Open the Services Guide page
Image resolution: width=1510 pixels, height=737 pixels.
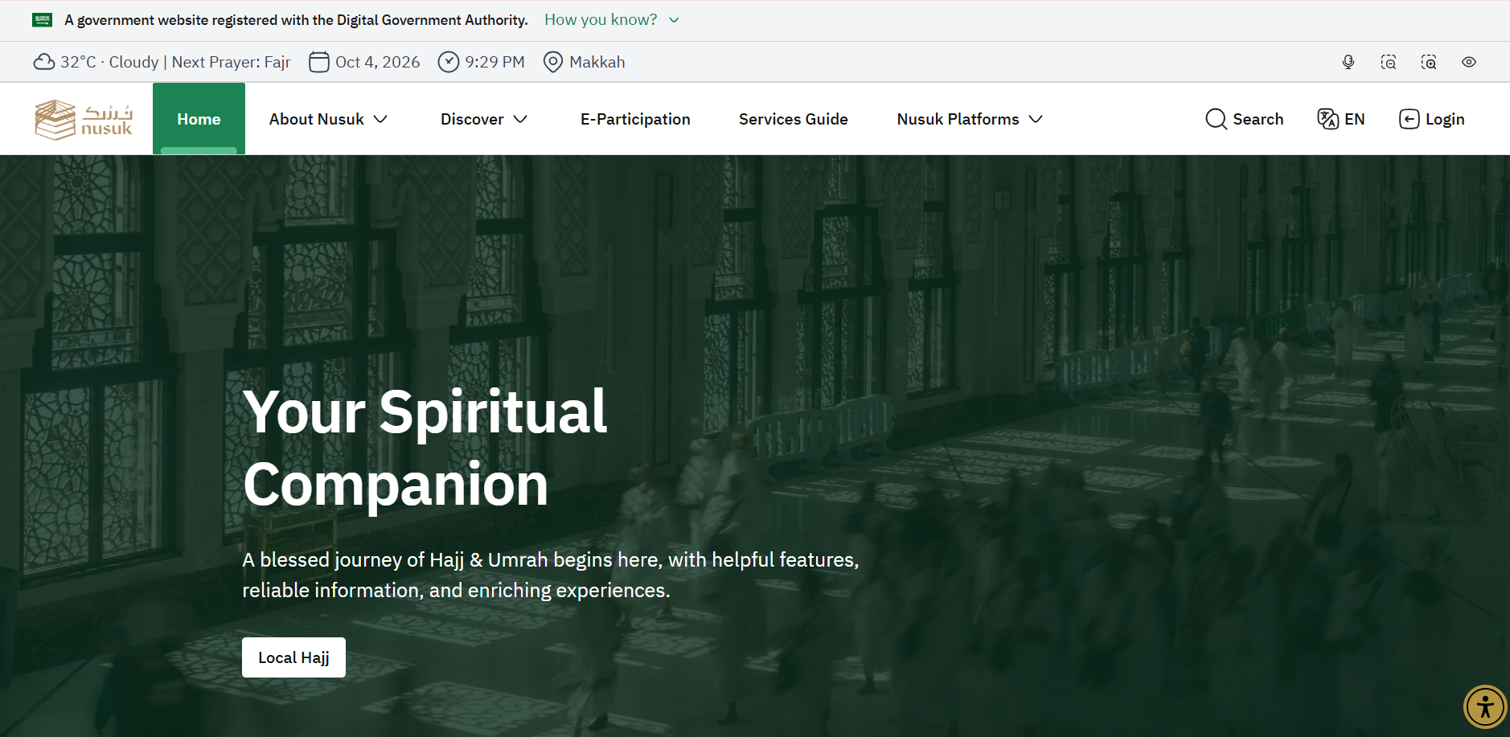click(x=794, y=119)
